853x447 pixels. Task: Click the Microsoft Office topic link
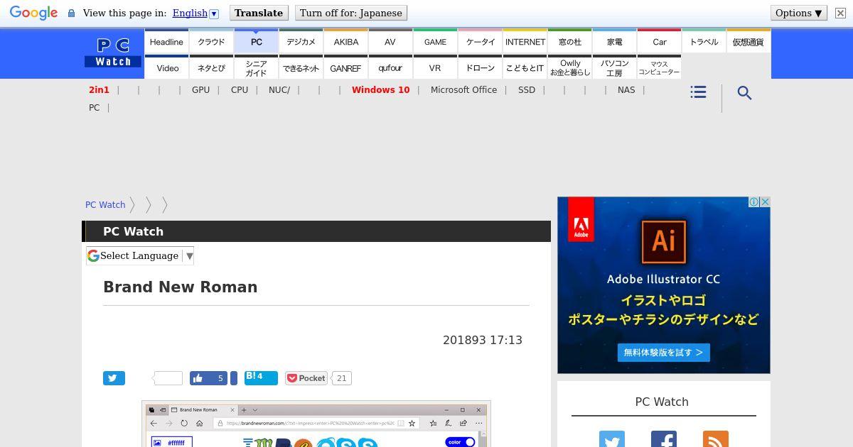click(x=463, y=90)
